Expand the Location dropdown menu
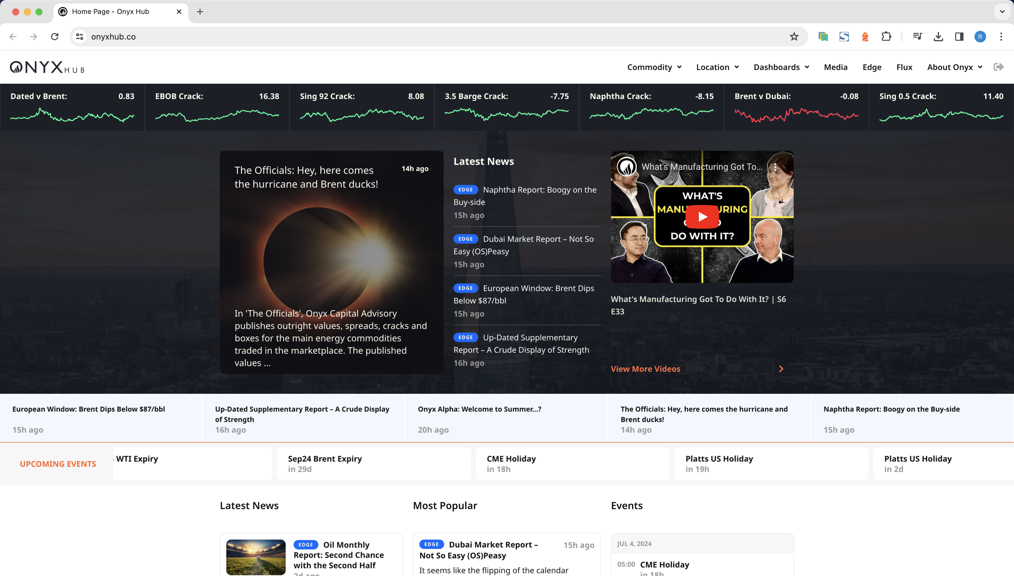Screen dimensions: 1014x576 click(x=717, y=67)
